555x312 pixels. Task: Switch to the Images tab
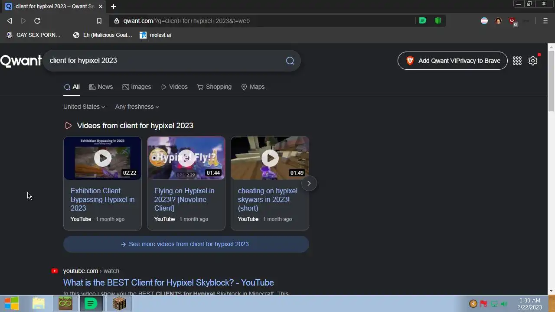[x=137, y=87]
